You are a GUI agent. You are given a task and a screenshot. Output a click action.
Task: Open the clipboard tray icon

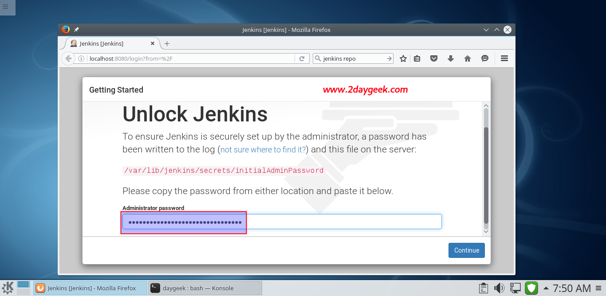click(x=484, y=288)
